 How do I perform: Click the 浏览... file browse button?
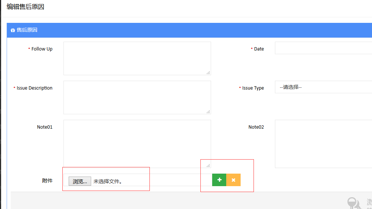(x=80, y=181)
